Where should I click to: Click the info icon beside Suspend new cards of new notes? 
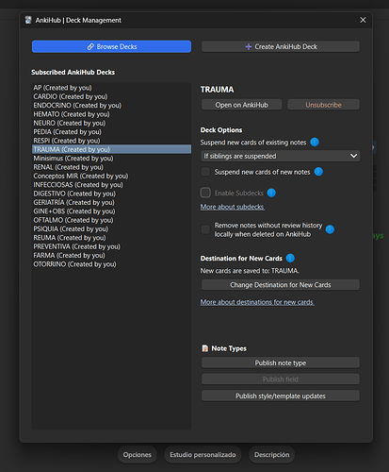[x=318, y=172]
